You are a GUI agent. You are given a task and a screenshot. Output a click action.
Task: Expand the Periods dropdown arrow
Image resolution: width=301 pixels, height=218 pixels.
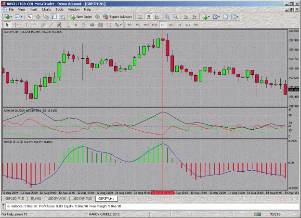(x=219, y=17)
